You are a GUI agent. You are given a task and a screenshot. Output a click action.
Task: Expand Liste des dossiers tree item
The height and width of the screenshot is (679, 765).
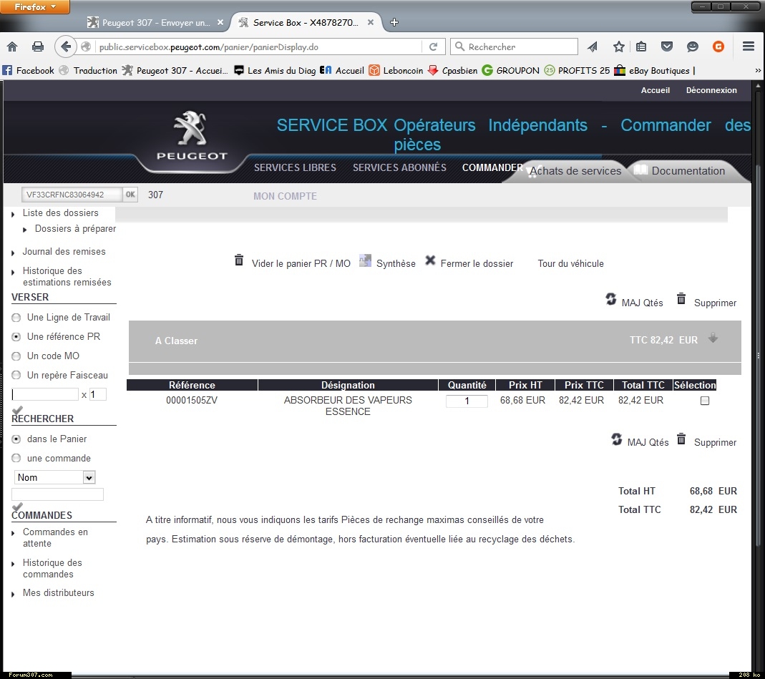14,214
